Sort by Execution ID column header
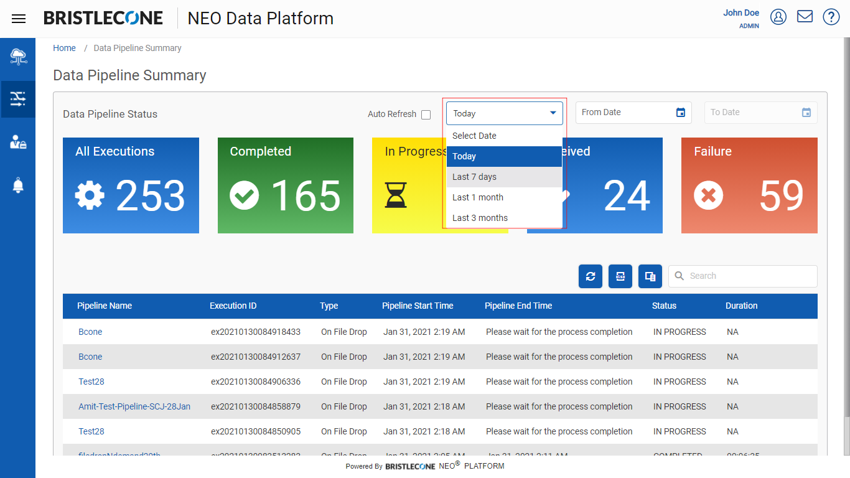Viewport: 850px width, 478px height. click(233, 306)
